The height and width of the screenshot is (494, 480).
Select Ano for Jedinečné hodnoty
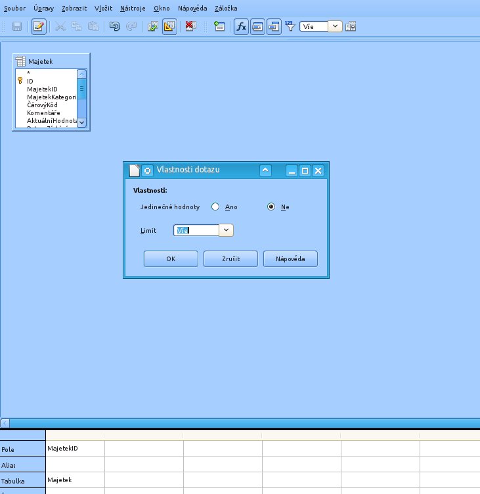point(215,207)
